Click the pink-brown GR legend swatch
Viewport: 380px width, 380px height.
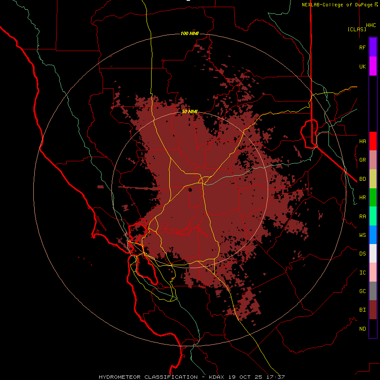pyautogui.click(x=373, y=160)
